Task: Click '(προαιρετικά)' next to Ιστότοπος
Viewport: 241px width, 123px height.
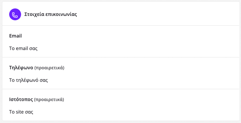Action: point(49,100)
